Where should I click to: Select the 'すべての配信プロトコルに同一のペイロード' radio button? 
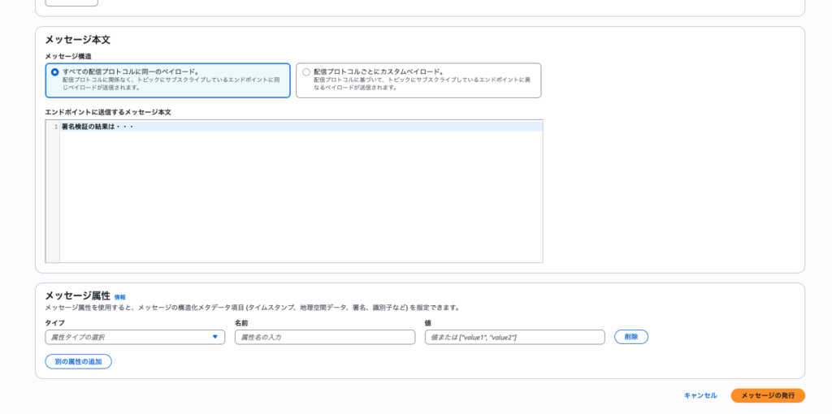tap(55, 71)
